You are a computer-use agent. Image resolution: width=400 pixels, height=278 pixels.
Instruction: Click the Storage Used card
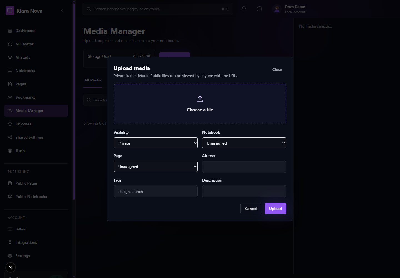(x=119, y=59)
